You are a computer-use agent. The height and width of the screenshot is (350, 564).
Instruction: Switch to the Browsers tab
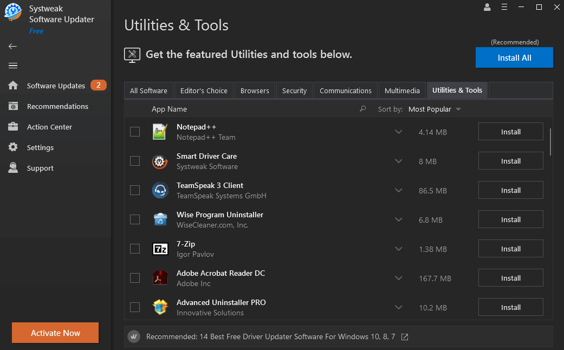click(255, 90)
